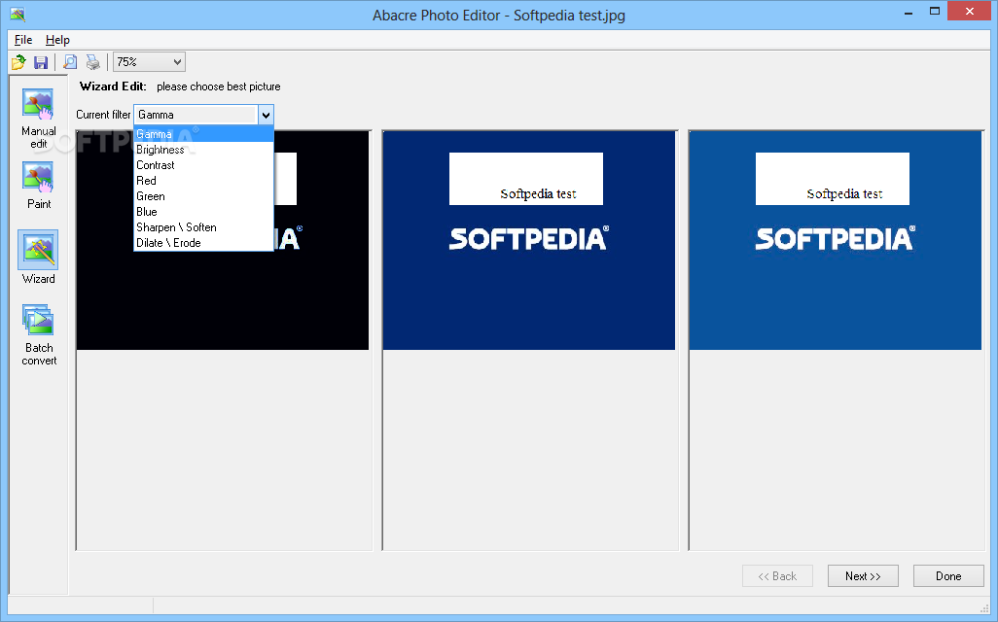Click the open file folder icon
The width and height of the screenshot is (998, 622).
click(x=18, y=62)
